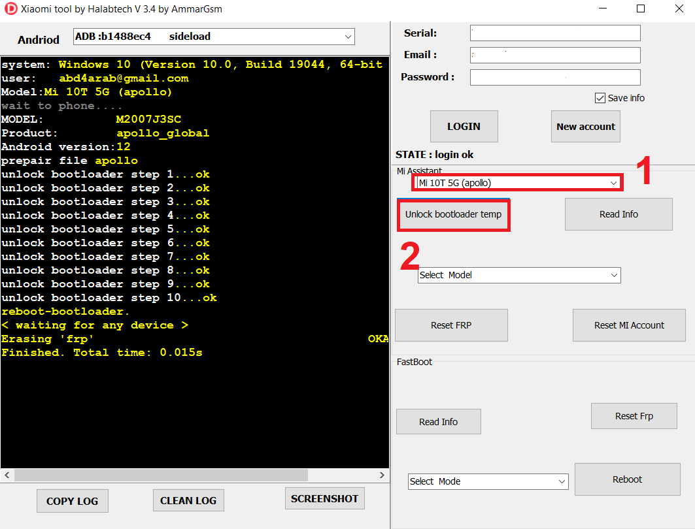Click the 'Finished. Total time: 0.015s' log line
Viewport: 695px width, 529px height.
[x=102, y=353]
